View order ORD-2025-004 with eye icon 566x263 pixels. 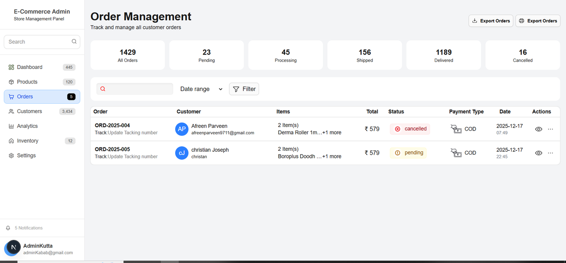[539, 129]
